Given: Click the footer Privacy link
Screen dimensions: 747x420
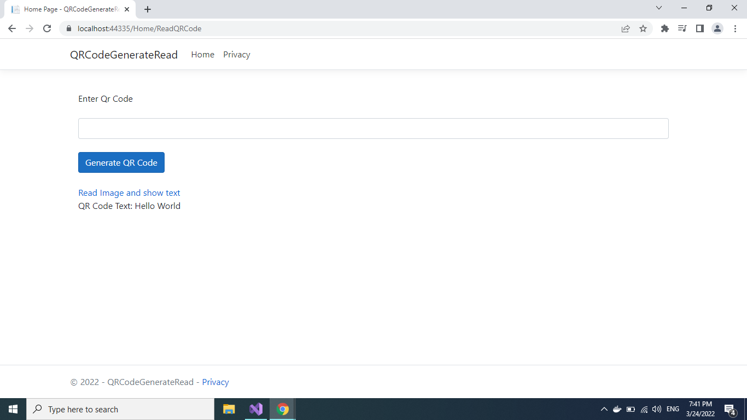Looking at the screenshot, I should click(215, 382).
